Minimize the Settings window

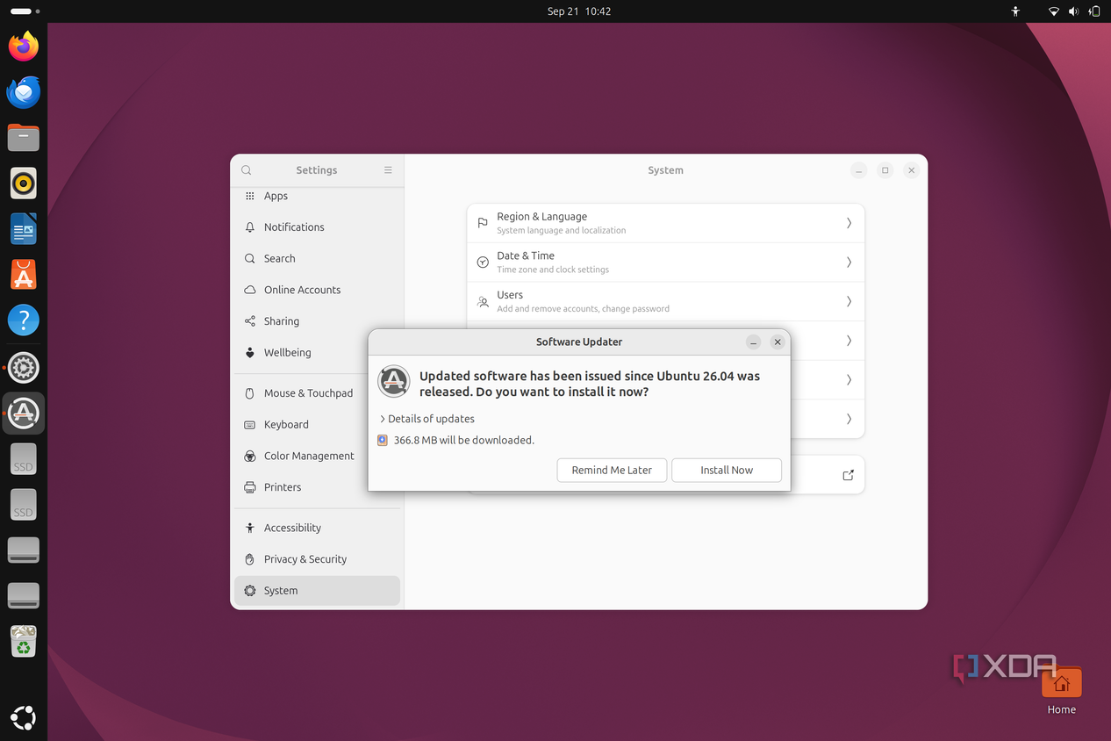(x=859, y=170)
